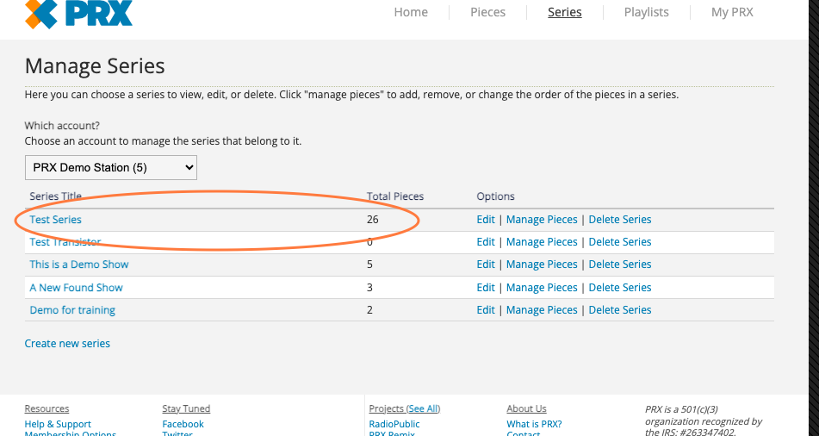Image resolution: width=819 pixels, height=436 pixels.
Task: Open Help & Support footer link
Action: pos(58,424)
